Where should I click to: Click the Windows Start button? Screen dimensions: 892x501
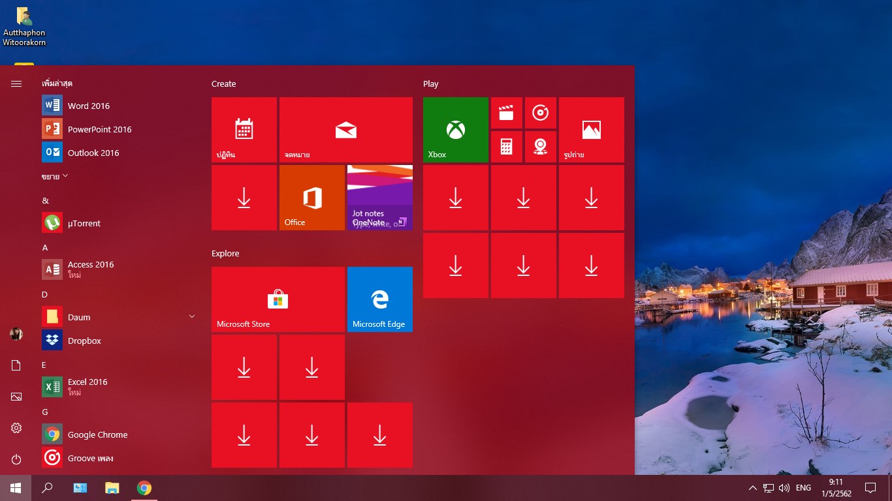[16, 488]
